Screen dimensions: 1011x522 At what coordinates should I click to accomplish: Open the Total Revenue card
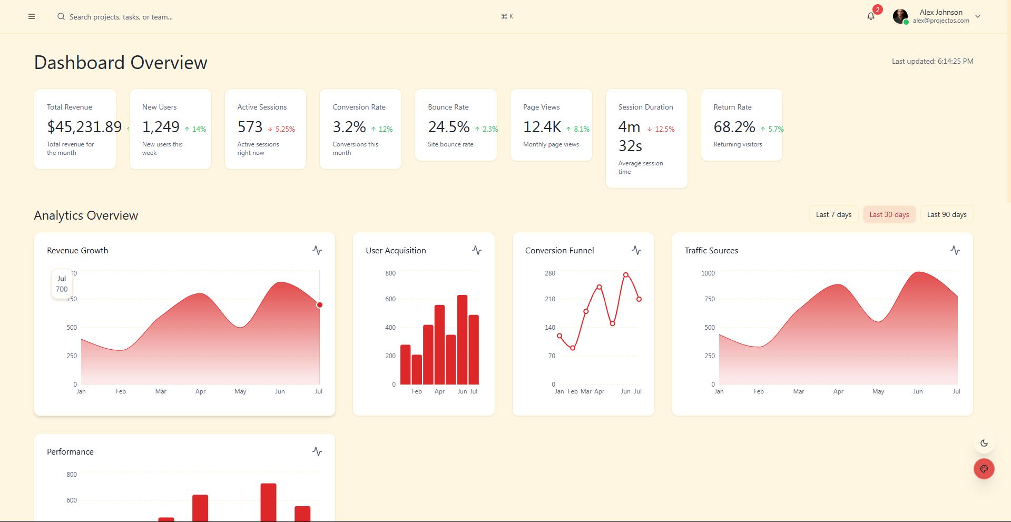click(75, 129)
